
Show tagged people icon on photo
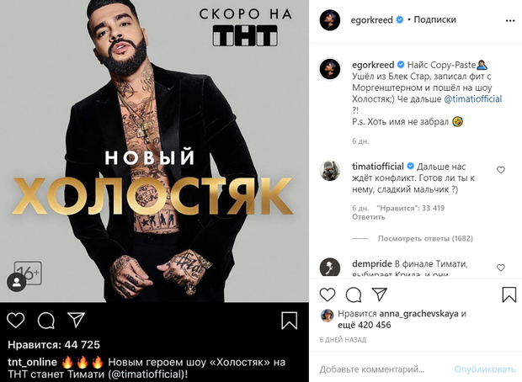pos(17,282)
